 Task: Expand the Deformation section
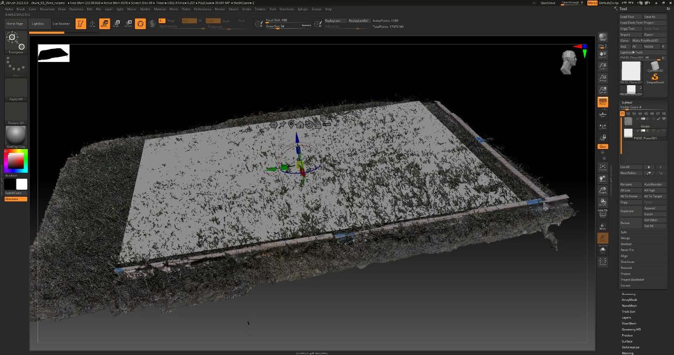(631, 347)
